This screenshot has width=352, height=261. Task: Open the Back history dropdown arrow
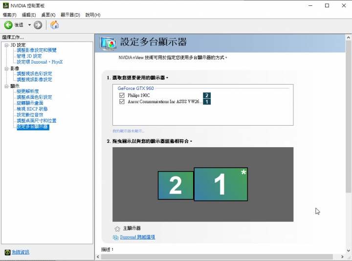[29, 25]
